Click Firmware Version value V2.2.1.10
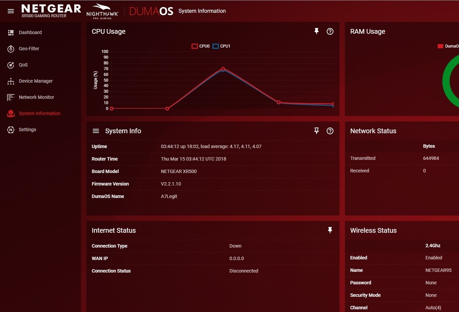Viewport: 459px width, 312px height. pyautogui.click(x=171, y=184)
